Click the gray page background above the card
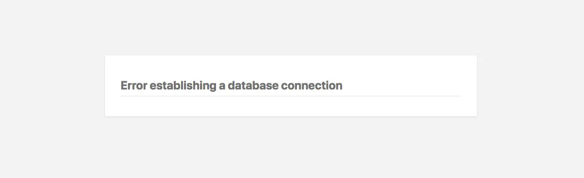The image size is (584, 178). click(x=291, y=27)
